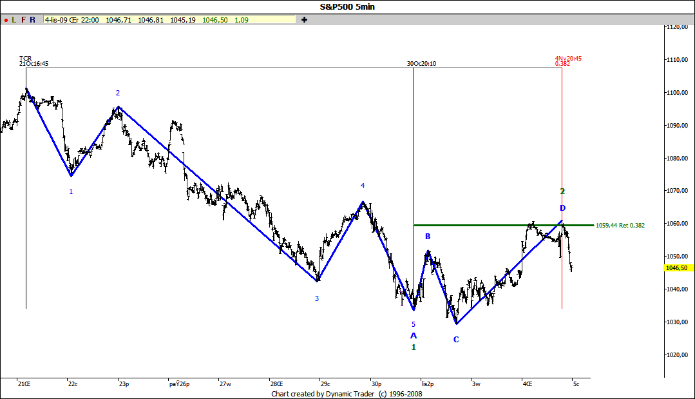The height and width of the screenshot is (399, 695).
Task: Click the green wave label 1 below A
Action: click(x=414, y=347)
